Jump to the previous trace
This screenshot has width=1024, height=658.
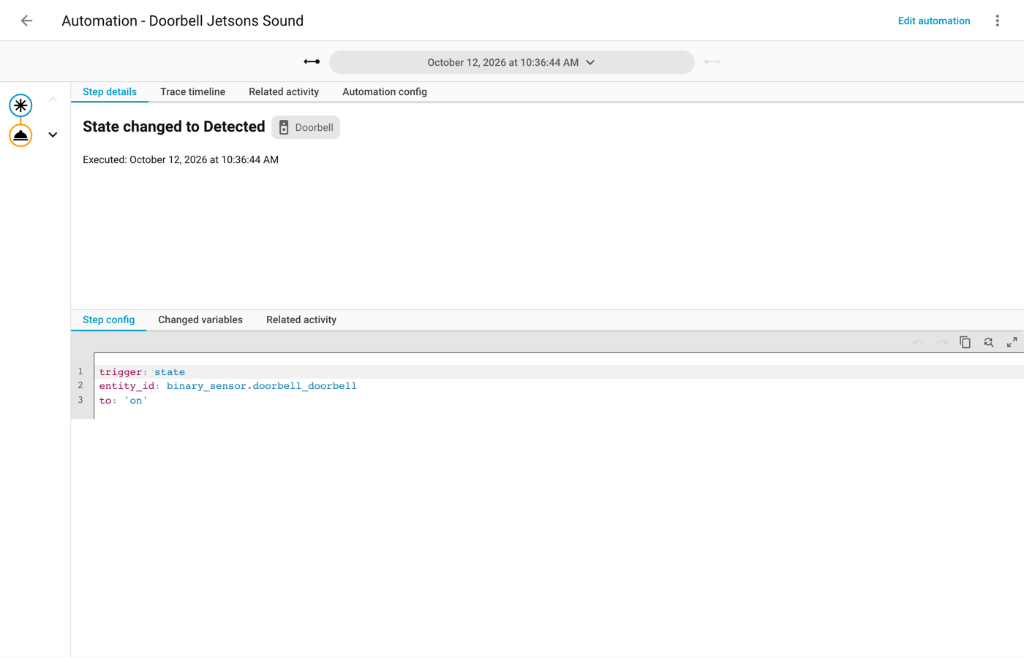[312, 62]
